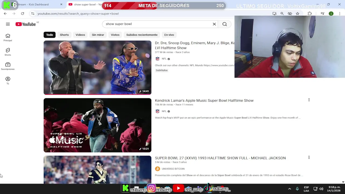Open the media control music icon
345x194 pixels.
pyautogui.click(x=323, y=13)
